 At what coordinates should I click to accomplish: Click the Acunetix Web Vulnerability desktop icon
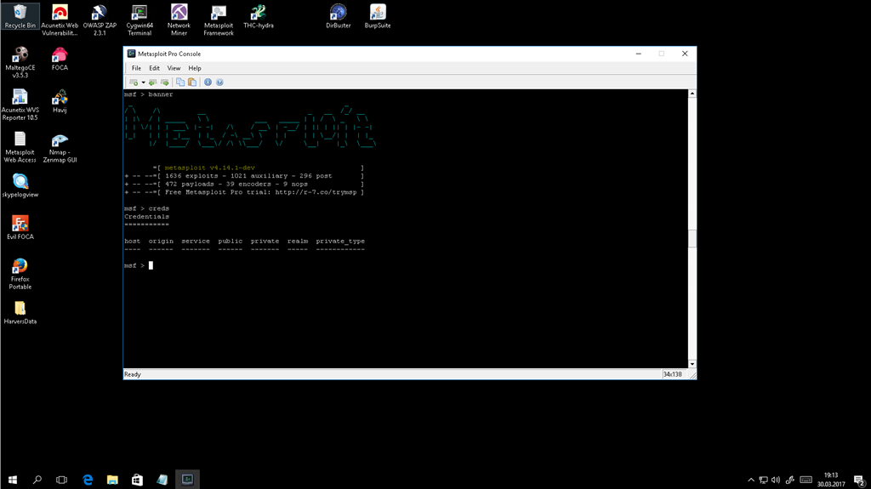(60, 20)
